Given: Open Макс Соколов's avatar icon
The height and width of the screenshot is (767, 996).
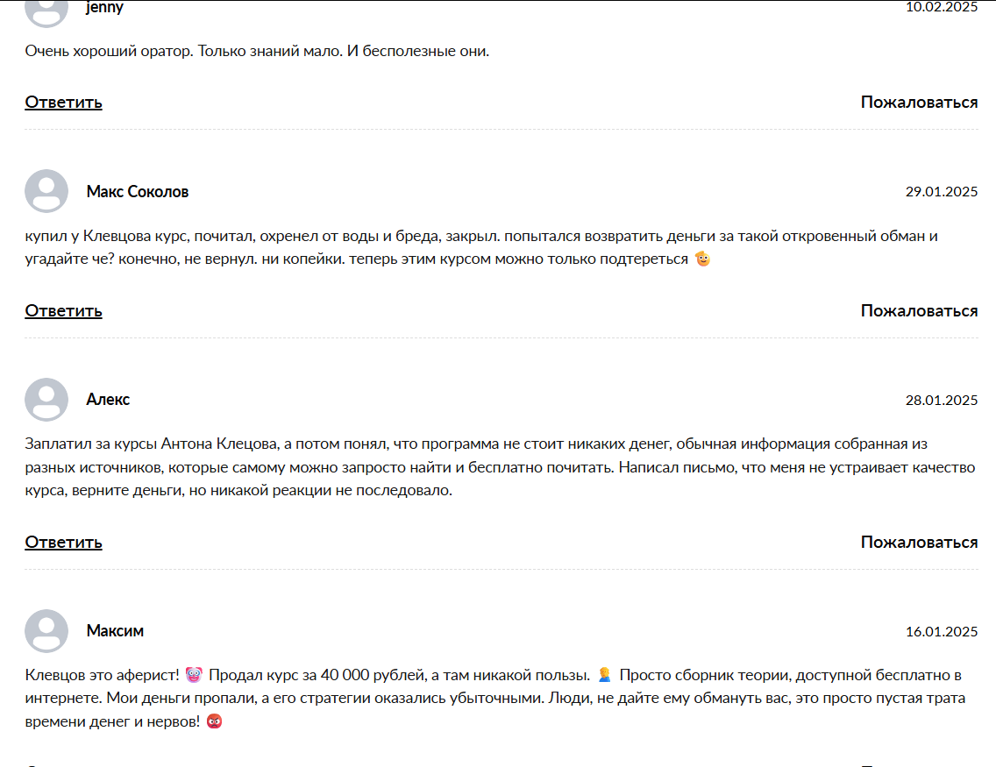Looking at the screenshot, I should point(46,191).
